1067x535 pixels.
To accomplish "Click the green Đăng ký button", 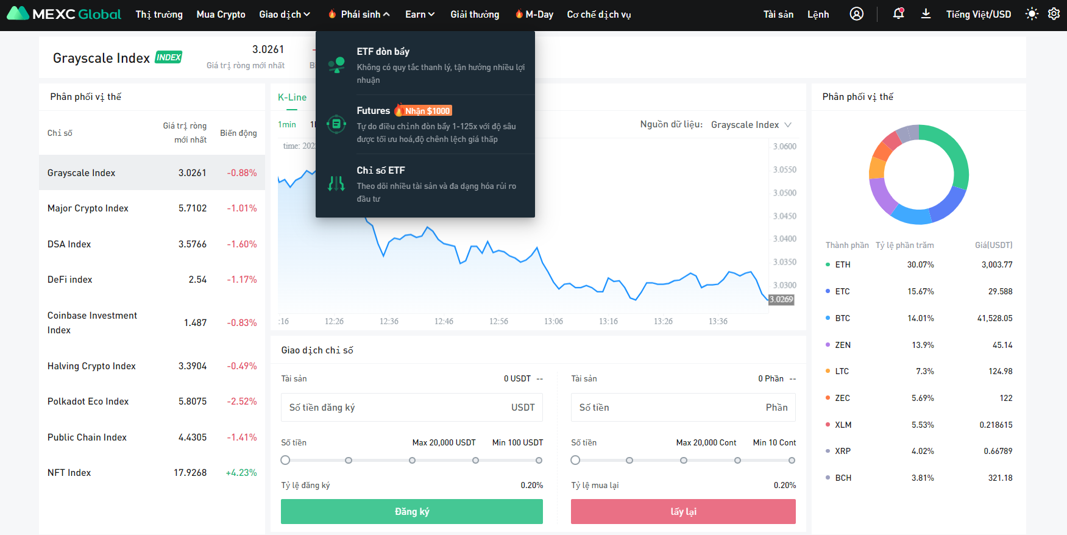I will pos(412,511).
